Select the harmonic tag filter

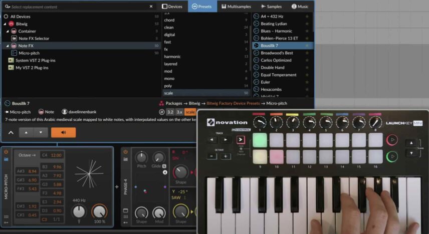206,57
